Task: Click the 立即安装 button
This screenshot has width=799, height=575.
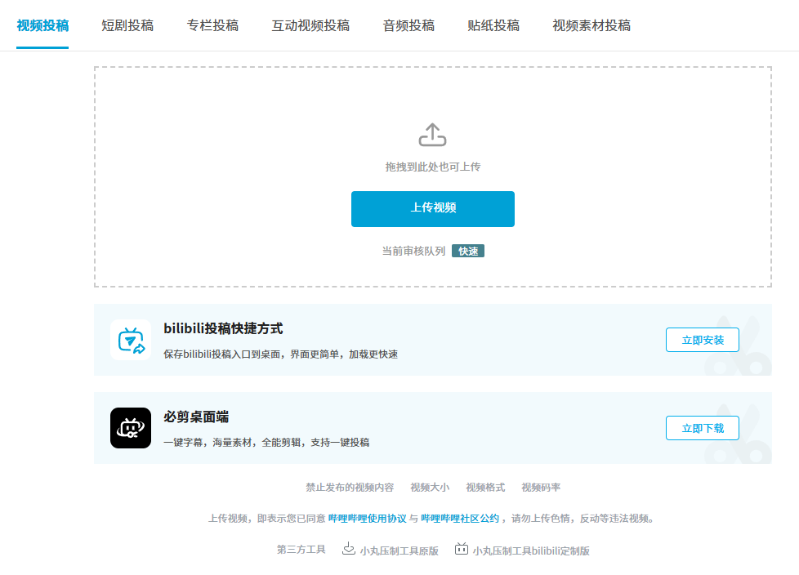Action: [x=702, y=340]
